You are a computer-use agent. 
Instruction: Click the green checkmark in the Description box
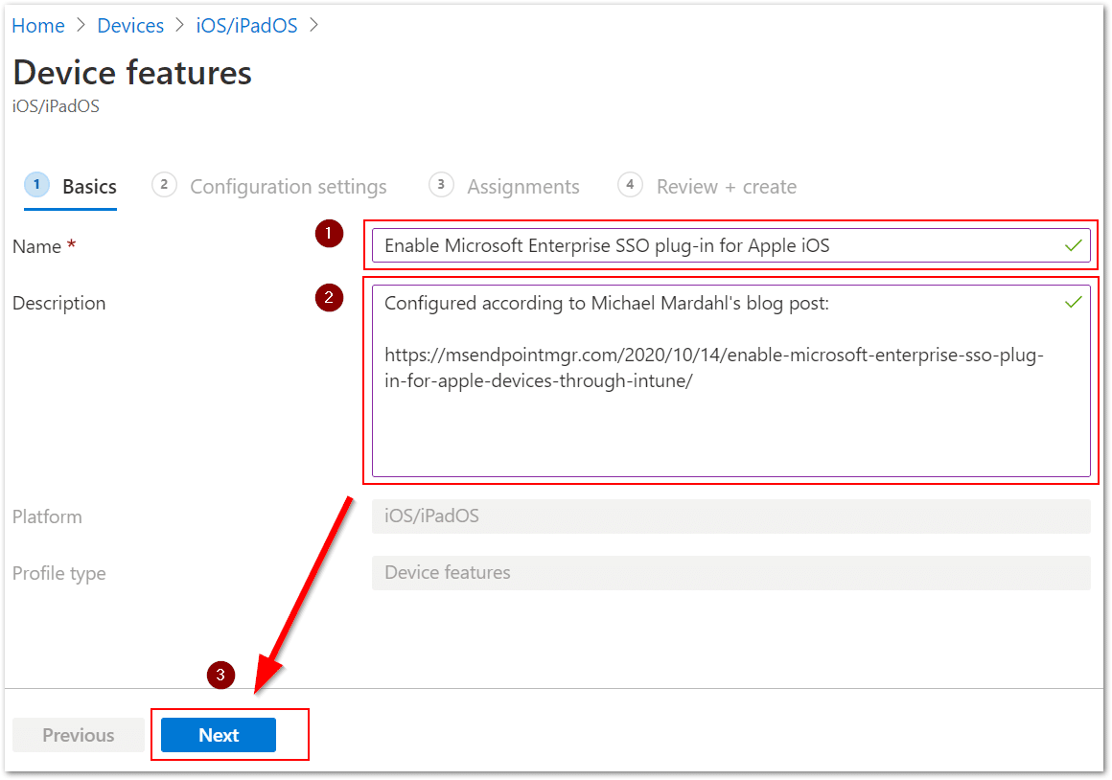pos(1073,302)
